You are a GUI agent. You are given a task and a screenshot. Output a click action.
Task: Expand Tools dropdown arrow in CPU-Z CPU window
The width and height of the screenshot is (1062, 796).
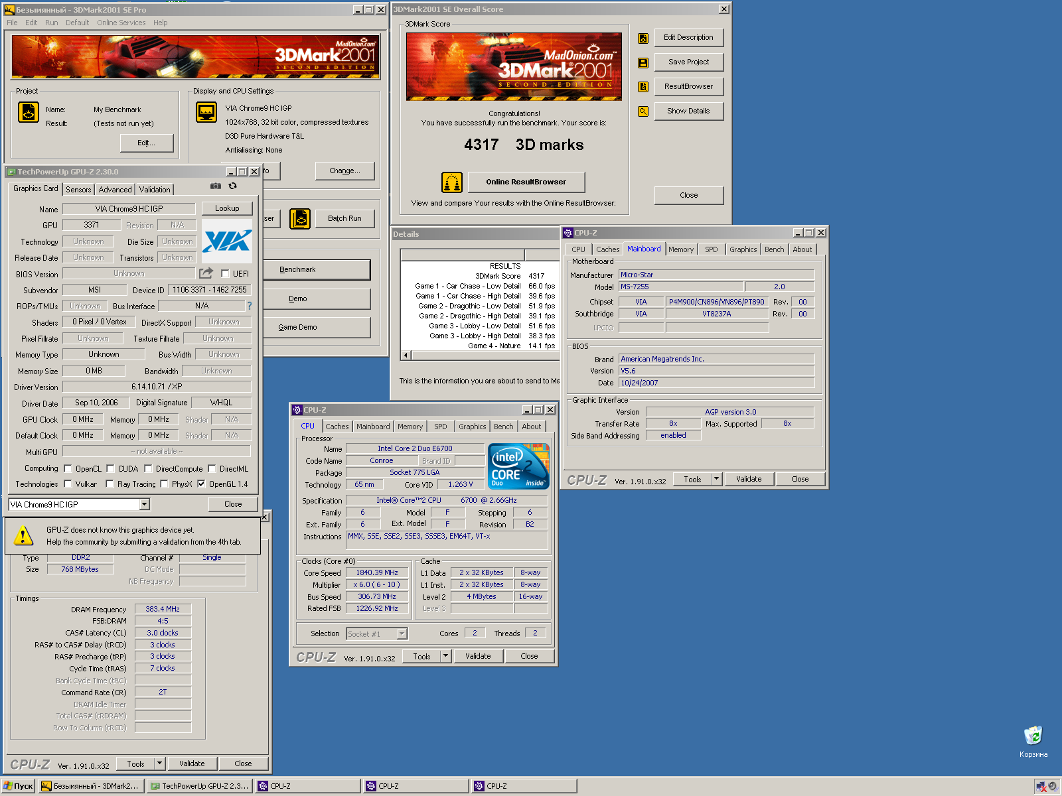pos(446,656)
